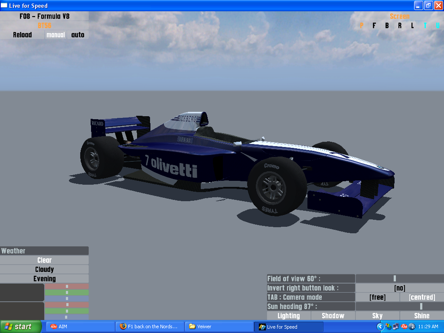The width and height of the screenshot is (444, 333).
Task: Click the BT56 skin name
Action: (45, 26)
